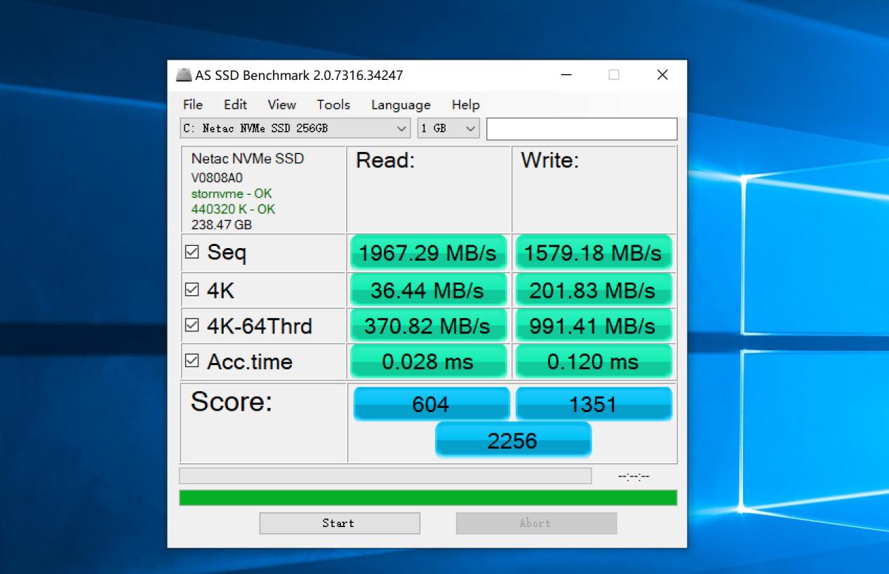Click the Start button
This screenshot has height=574, width=889.
click(339, 523)
